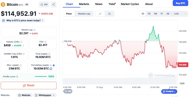The height and width of the screenshot is (97, 190).
Task: Open 'Why is BTC's price down today?'
Action: point(23,20)
